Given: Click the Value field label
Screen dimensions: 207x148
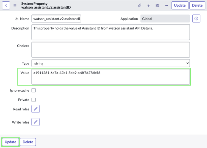Looking at the screenshot, I should point(25,73).
